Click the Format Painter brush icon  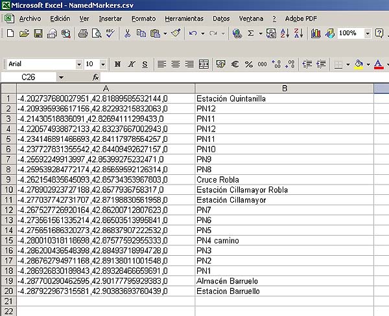176,33
